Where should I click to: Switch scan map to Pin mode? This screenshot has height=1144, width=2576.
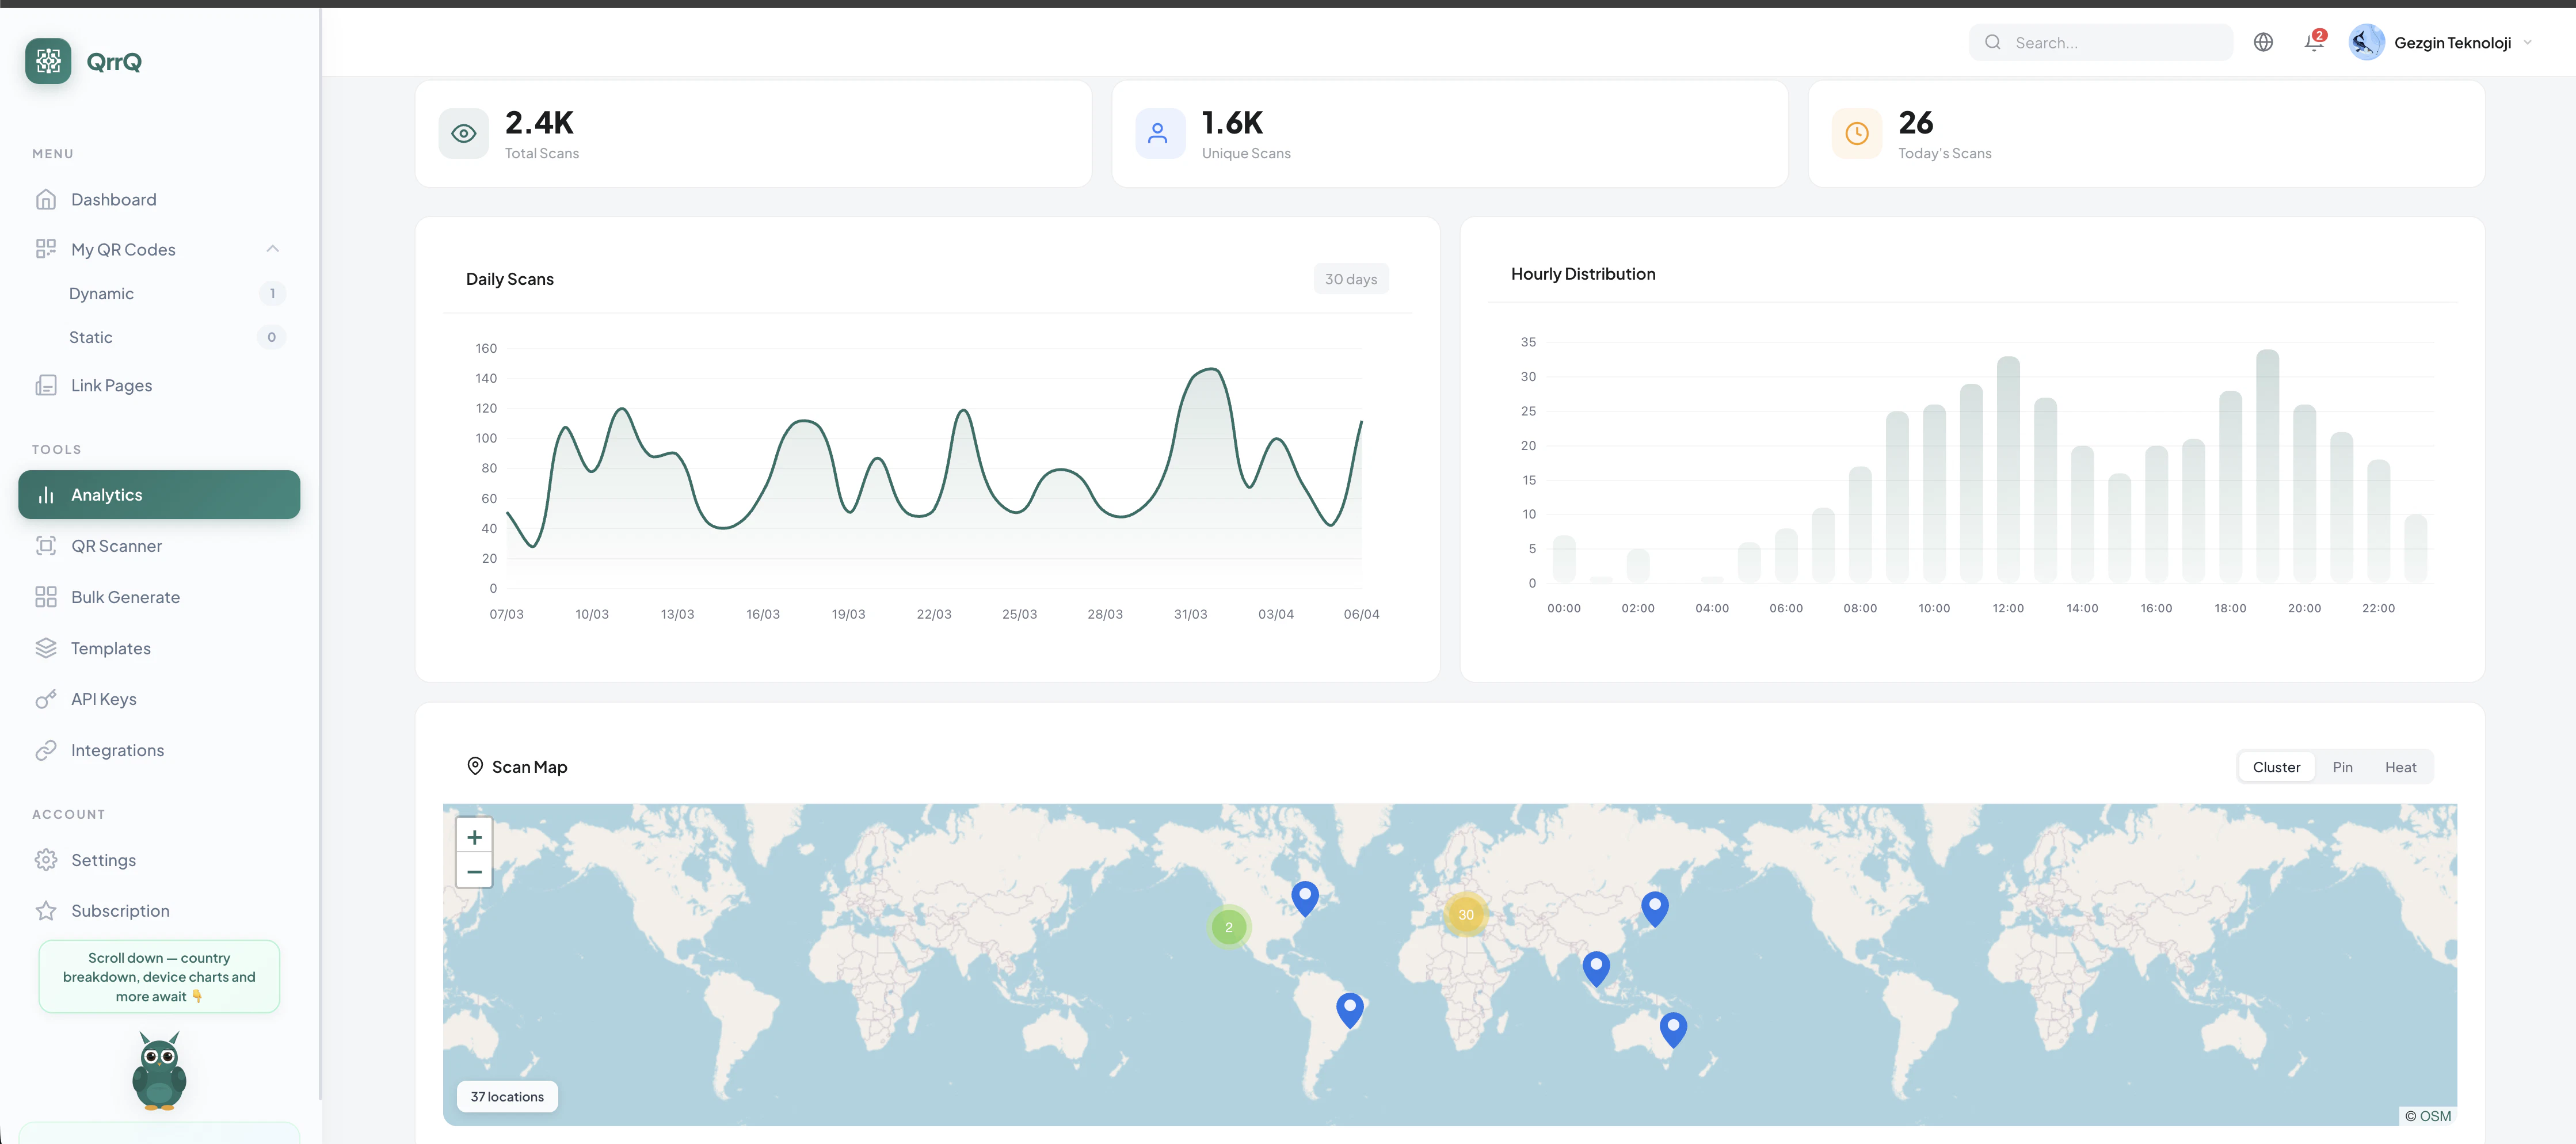point(2342,767)
